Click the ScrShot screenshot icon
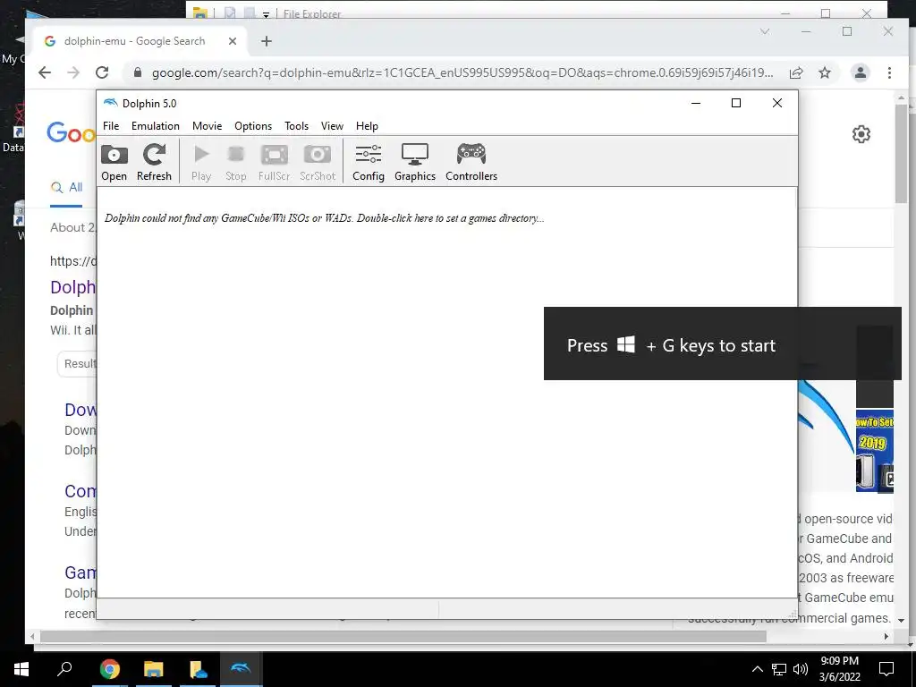 click(x=318, y=162)
